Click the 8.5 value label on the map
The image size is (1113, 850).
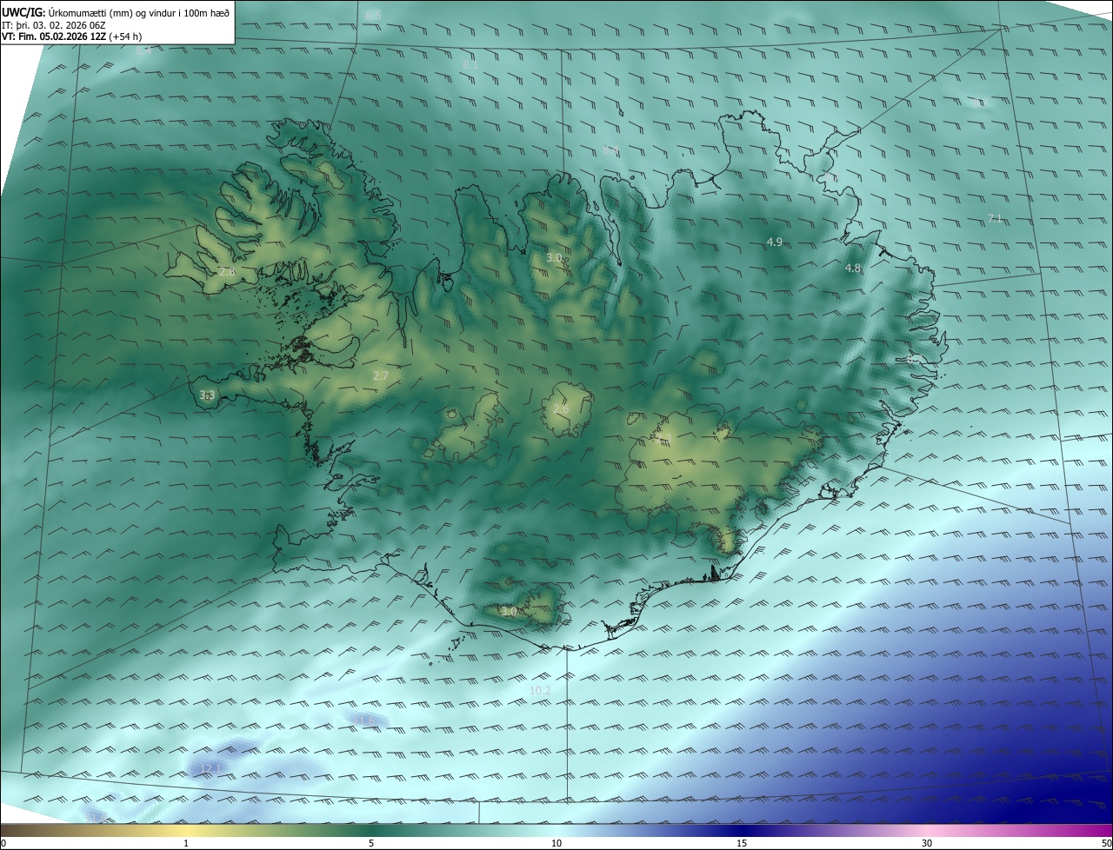click(x=373, y=16)
